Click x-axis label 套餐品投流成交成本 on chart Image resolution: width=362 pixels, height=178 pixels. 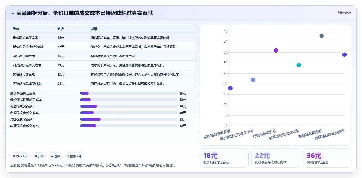[x=329, y=134]
